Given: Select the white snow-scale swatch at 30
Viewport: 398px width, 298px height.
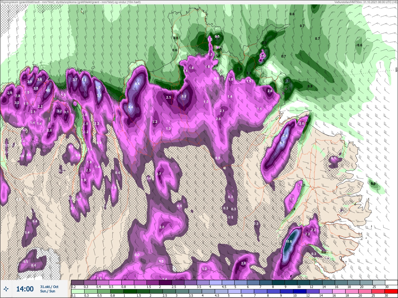Looking at the screenshot, I should pyautogui.click(x=391, y=282).
